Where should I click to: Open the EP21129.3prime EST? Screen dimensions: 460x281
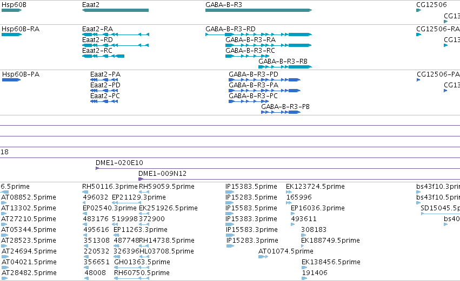click(139, 197)
